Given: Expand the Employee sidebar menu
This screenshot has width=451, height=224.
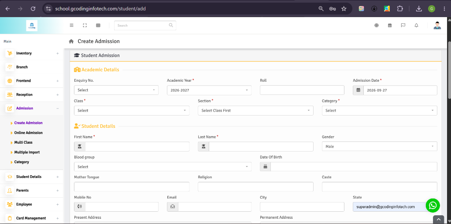Looking at the screenshot, I should [32, 204].
